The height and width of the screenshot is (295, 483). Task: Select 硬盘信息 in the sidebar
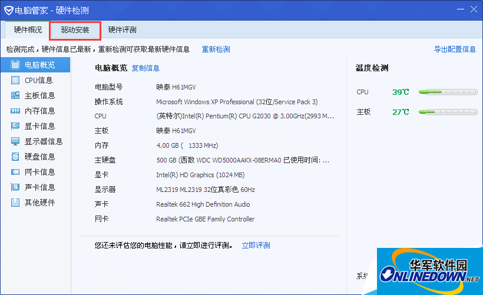coord(35,157)
